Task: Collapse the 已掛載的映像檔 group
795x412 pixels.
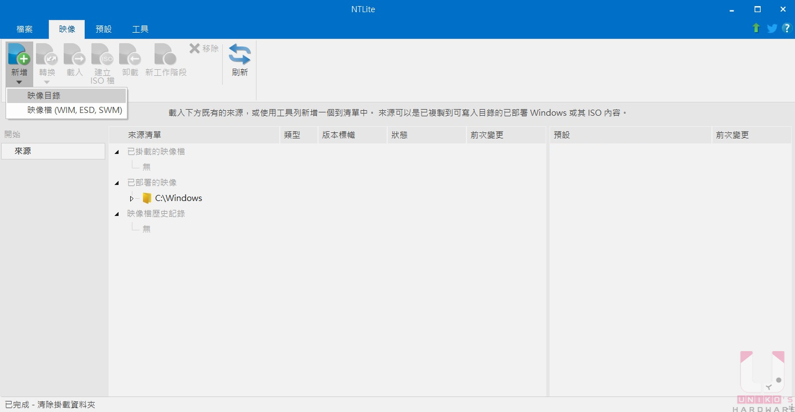Action: pos(116,152)
